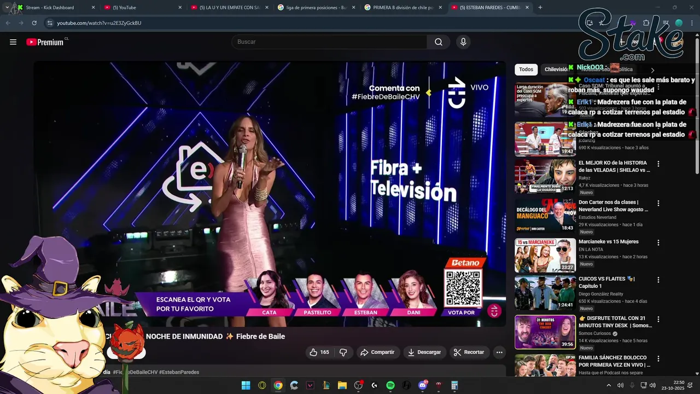Open a new browser tab
700x394 pixels.
pyautogui.click(x=540, y=8)
